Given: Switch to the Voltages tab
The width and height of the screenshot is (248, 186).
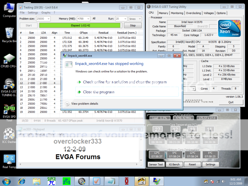Looking at the screenshot, I should click(x=209, y=13).
